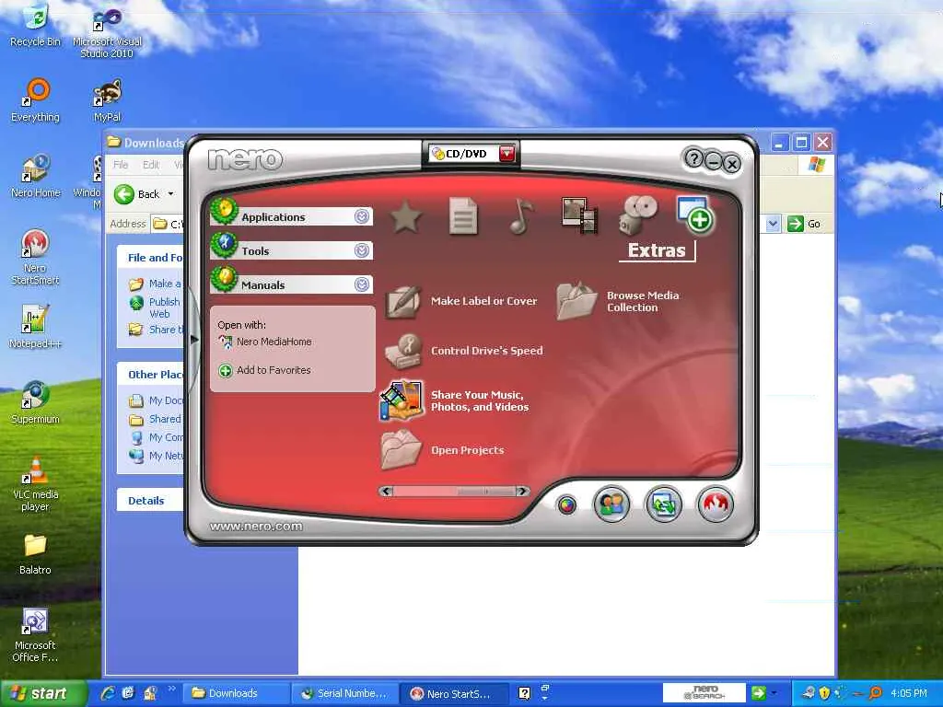Select the Balatro desktop folder
The image size is (943, 707).
point(35,554)
